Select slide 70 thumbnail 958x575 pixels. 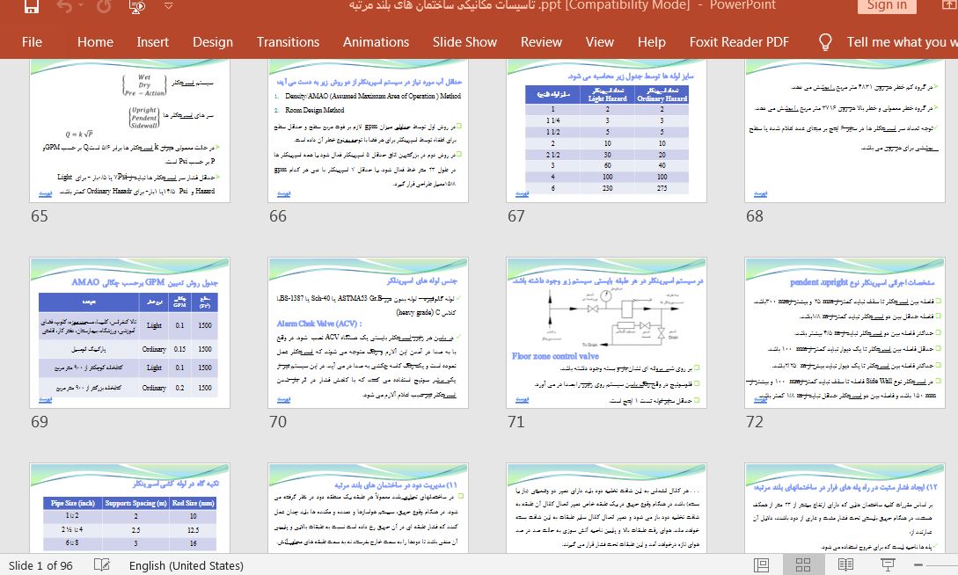click(368, 332)
